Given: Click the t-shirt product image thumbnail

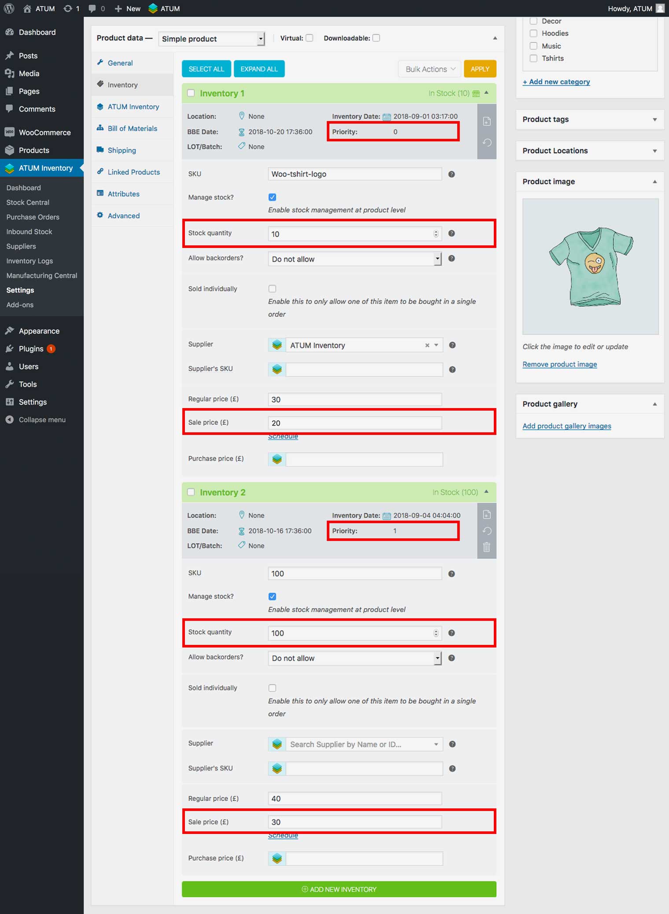Looking at the screenshot, I should coord(590,267).
